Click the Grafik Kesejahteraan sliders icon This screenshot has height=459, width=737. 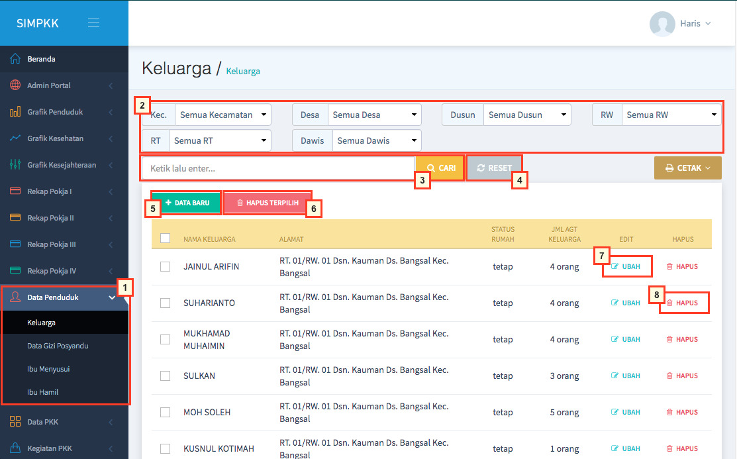(x=15, y=165)
